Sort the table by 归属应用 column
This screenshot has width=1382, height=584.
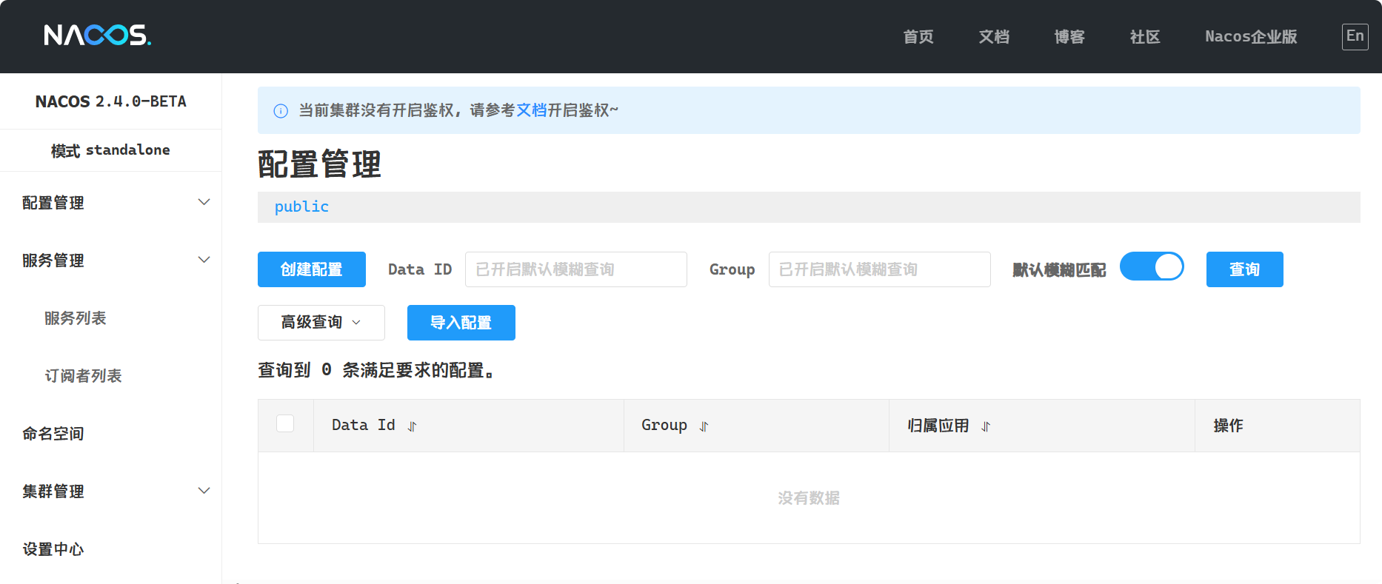pyautogui.click(x=986, y=426)
